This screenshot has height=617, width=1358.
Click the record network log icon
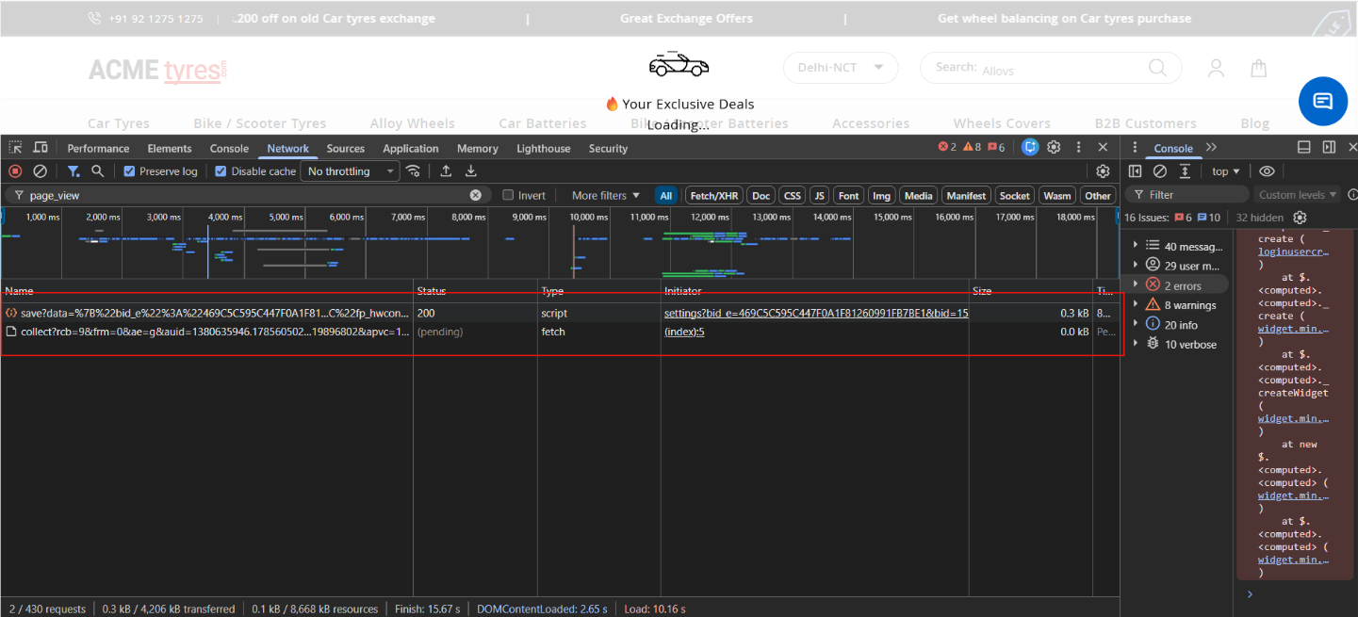point(15,171)
